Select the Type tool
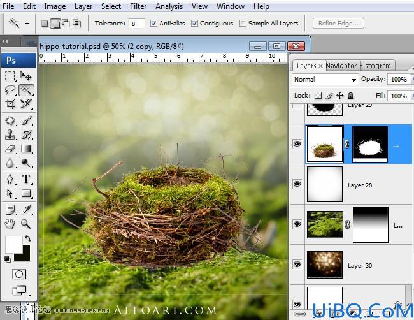Screen dimensions: 414x320 coord(26,179)
